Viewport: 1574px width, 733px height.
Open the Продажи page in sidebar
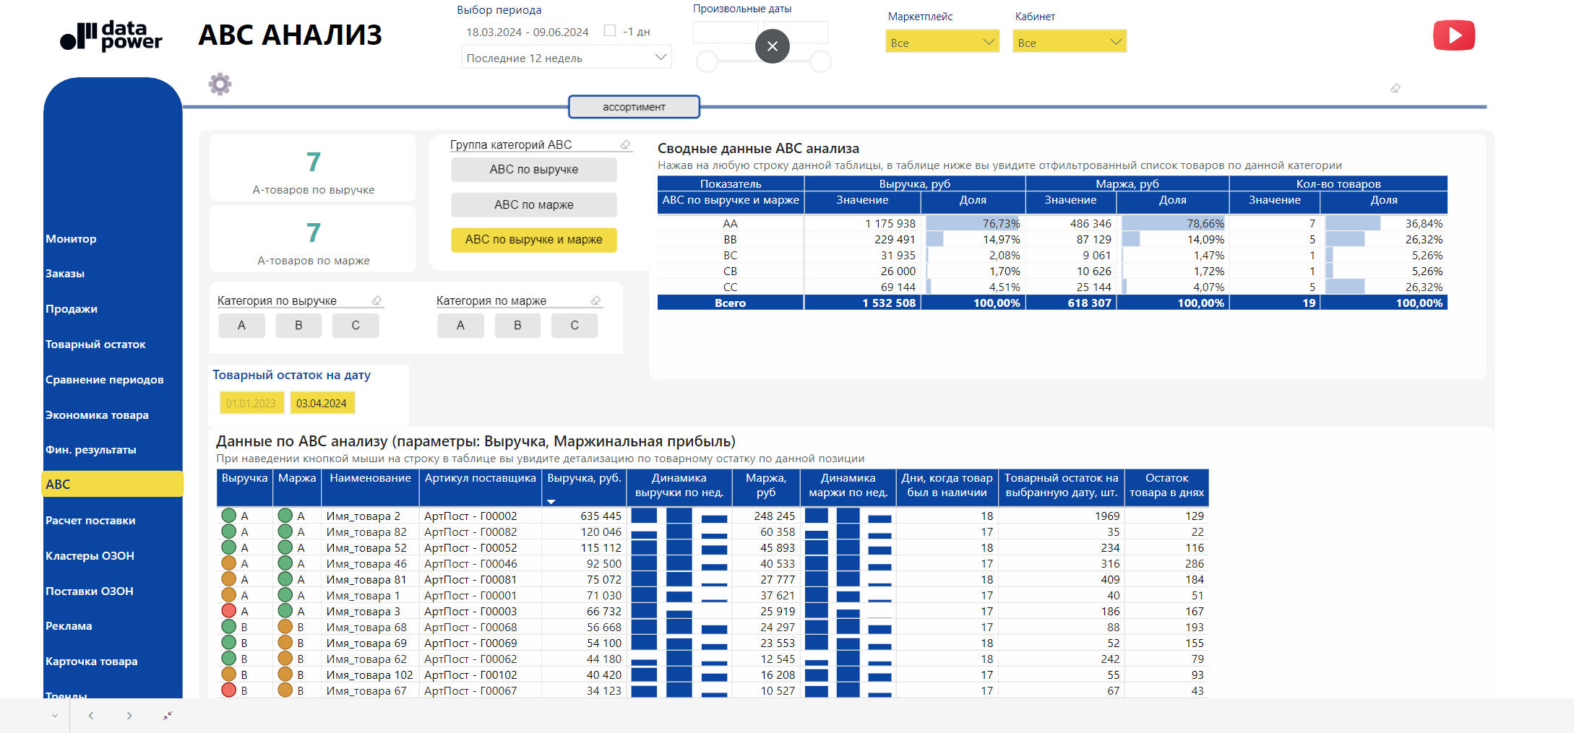(72, 309)
